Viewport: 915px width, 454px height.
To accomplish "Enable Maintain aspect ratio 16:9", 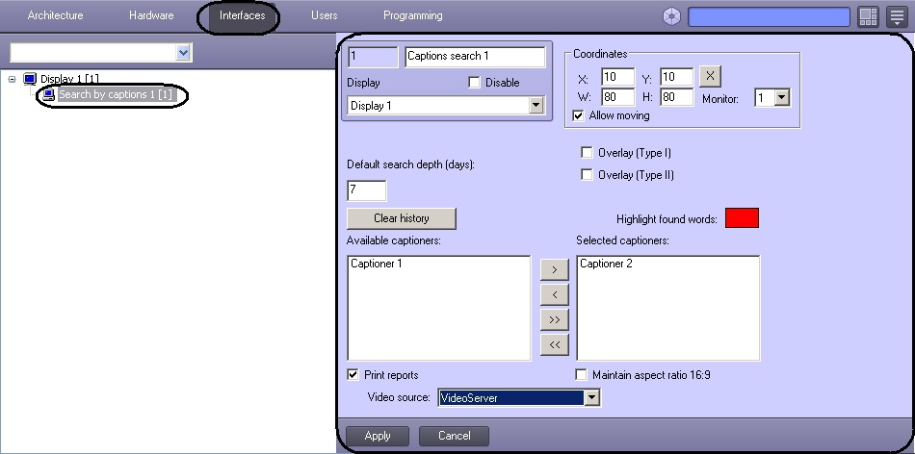I will point(581,375).
